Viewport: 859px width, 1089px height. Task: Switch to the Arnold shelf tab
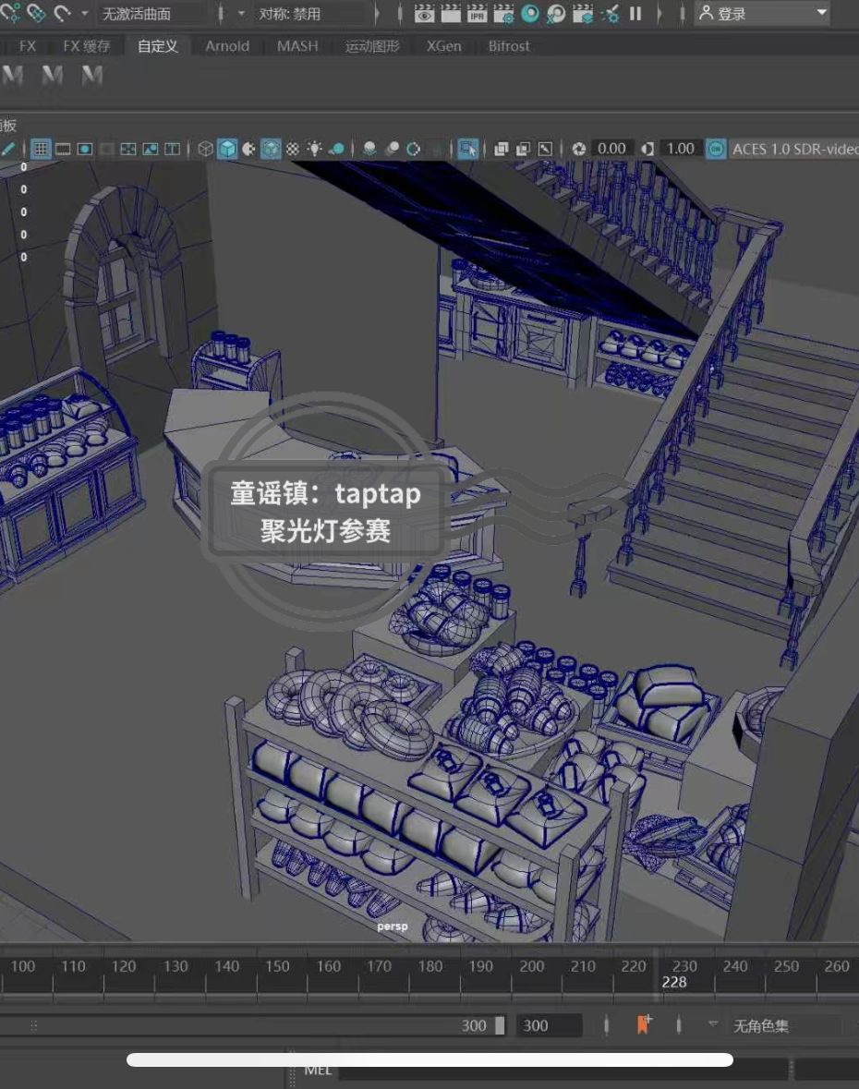(x=227, y=46)
